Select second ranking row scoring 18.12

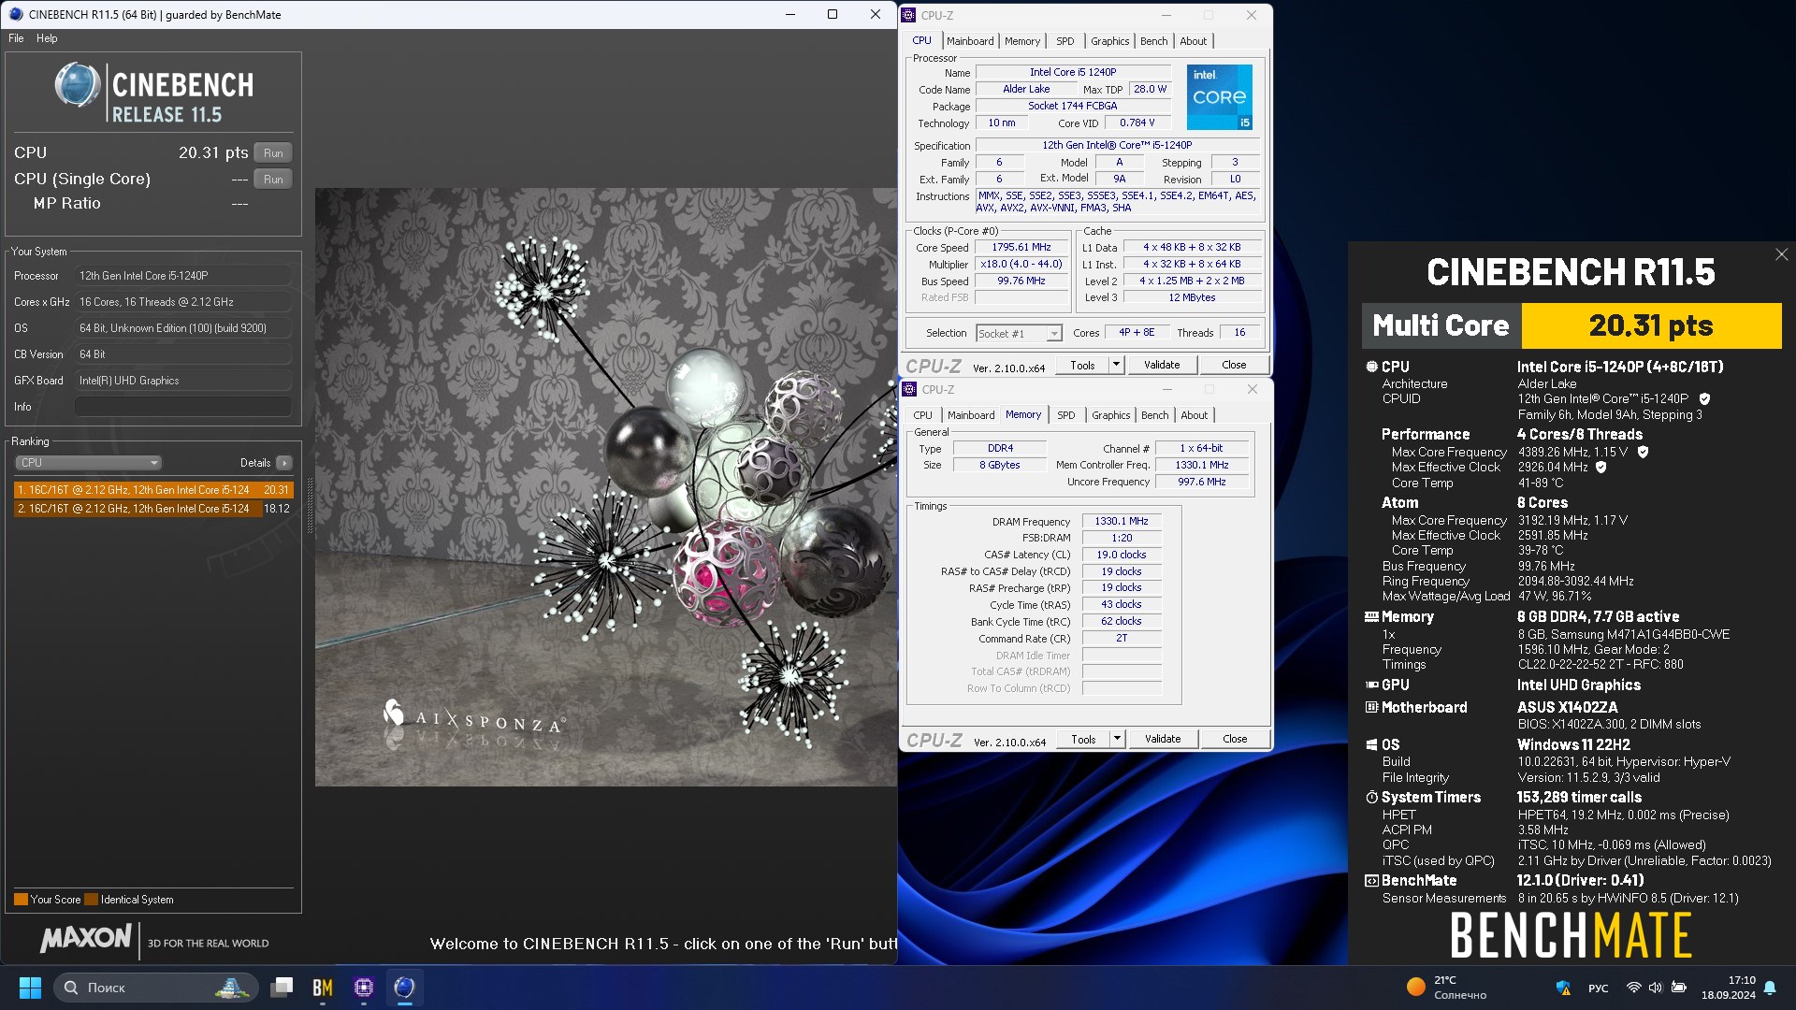pos(153,509)
